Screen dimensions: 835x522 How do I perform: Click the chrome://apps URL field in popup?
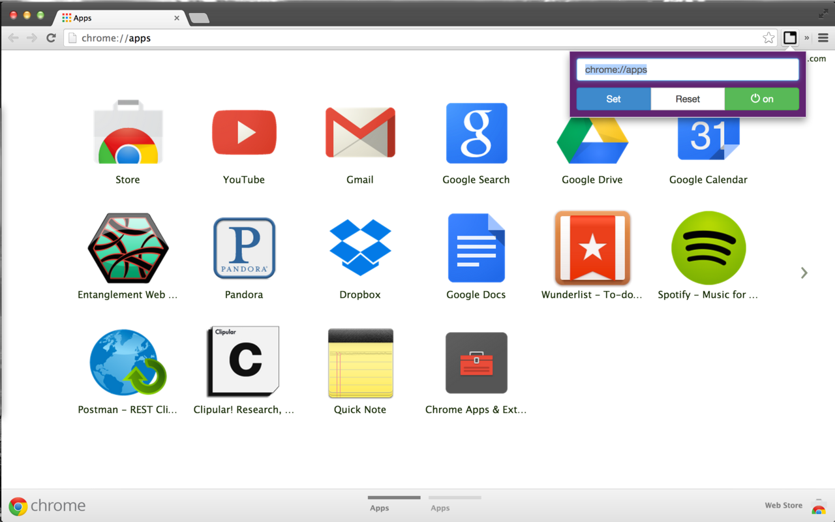[x=688, y=70]
